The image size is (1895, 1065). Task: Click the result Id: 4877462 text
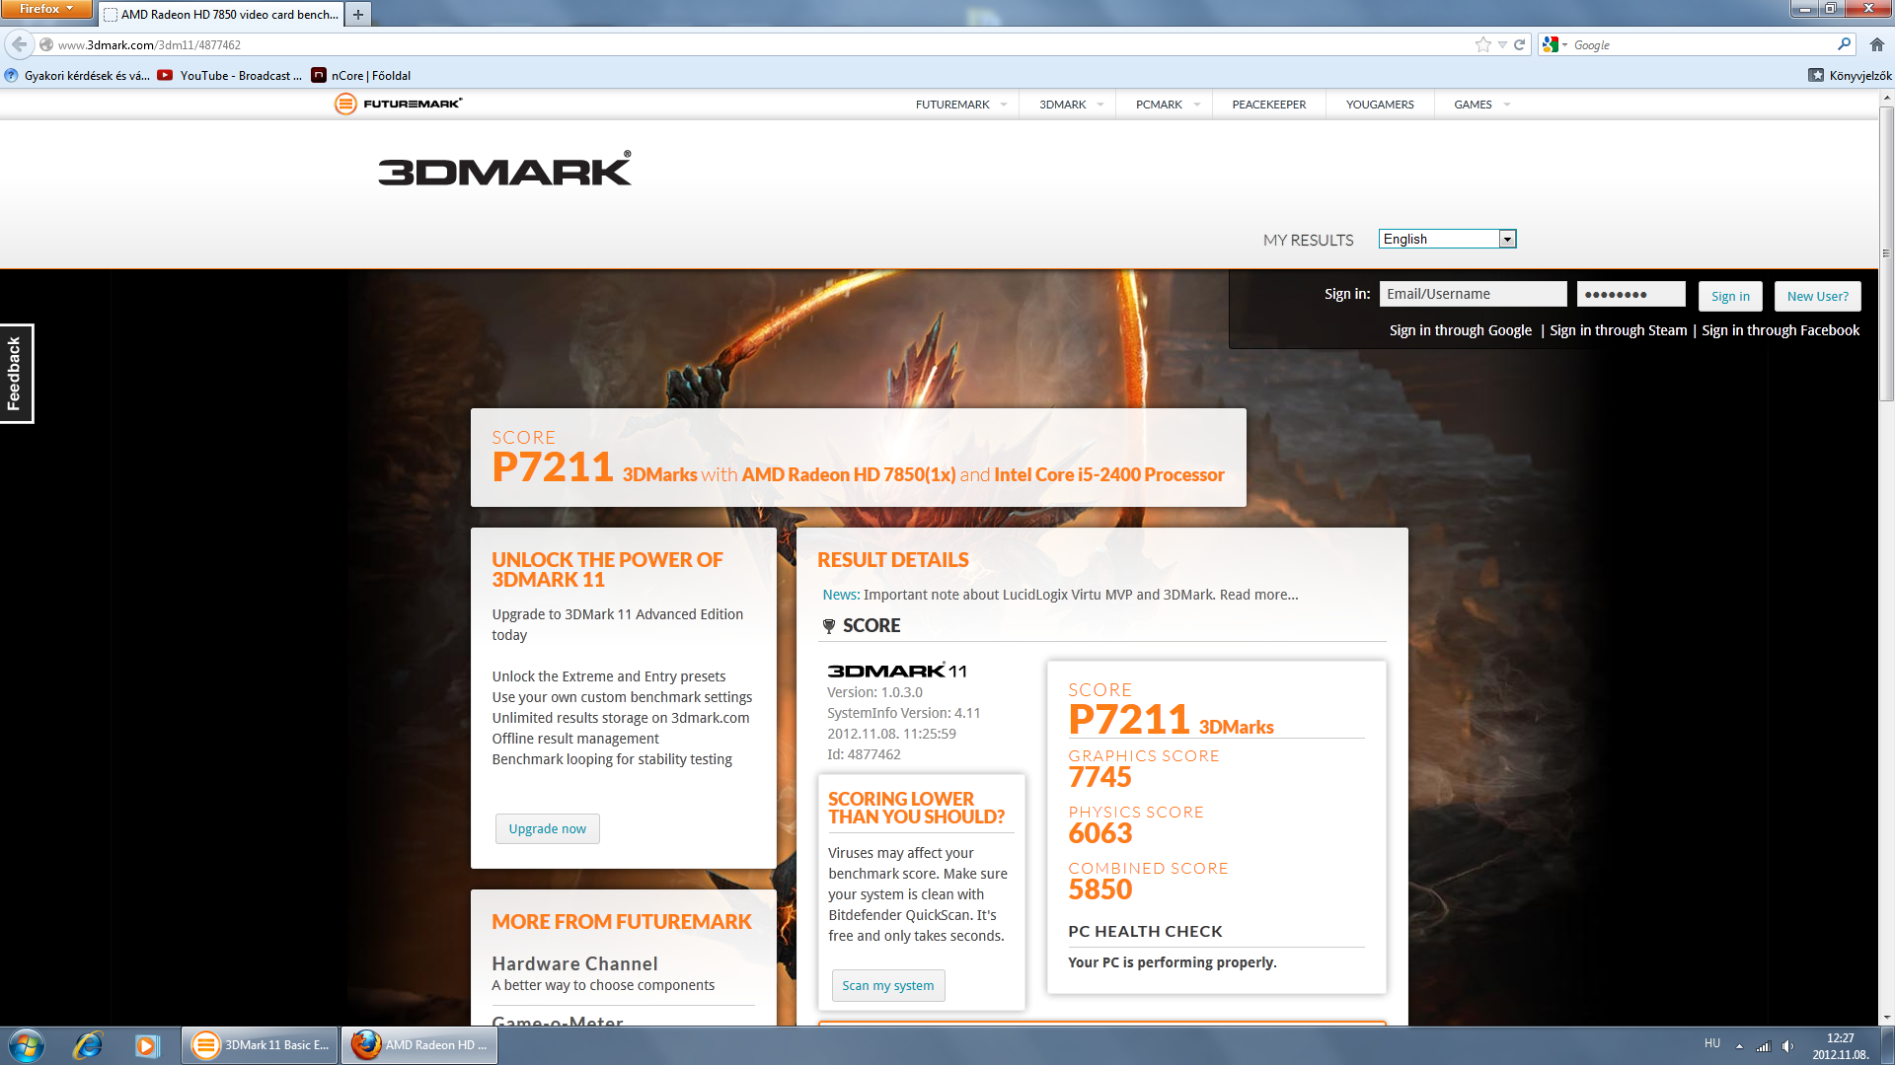tap(864, 754)
